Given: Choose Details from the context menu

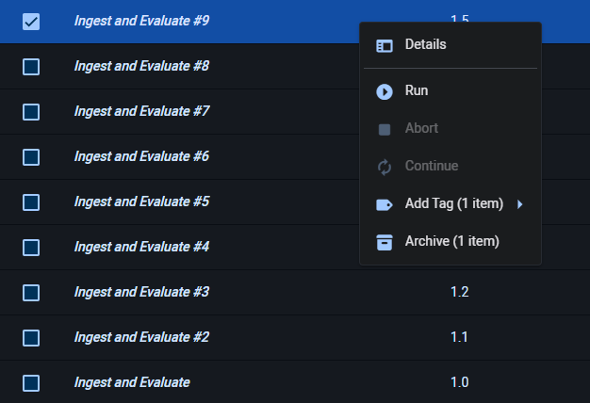Looking at the screenshot, I should coord(425,44).
